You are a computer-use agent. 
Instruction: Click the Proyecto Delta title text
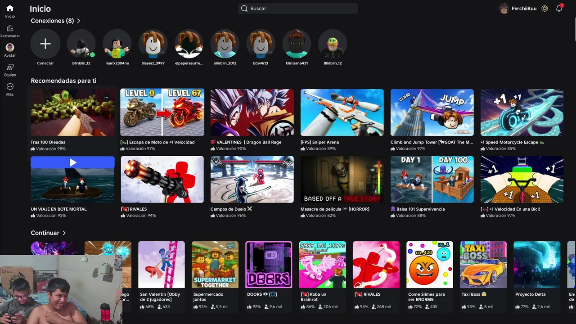tap(530, 294)
